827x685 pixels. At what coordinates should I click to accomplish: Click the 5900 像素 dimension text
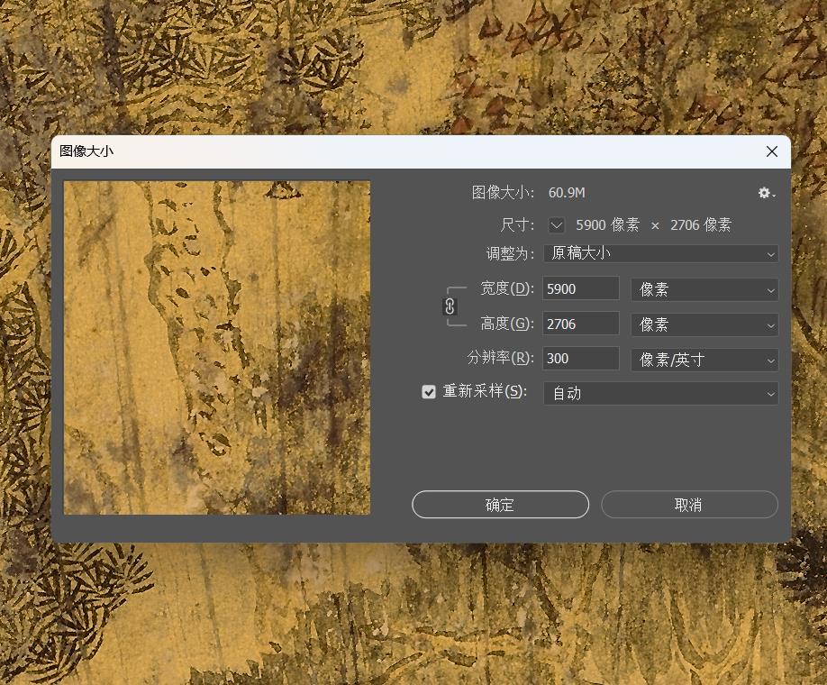point(607,225)
